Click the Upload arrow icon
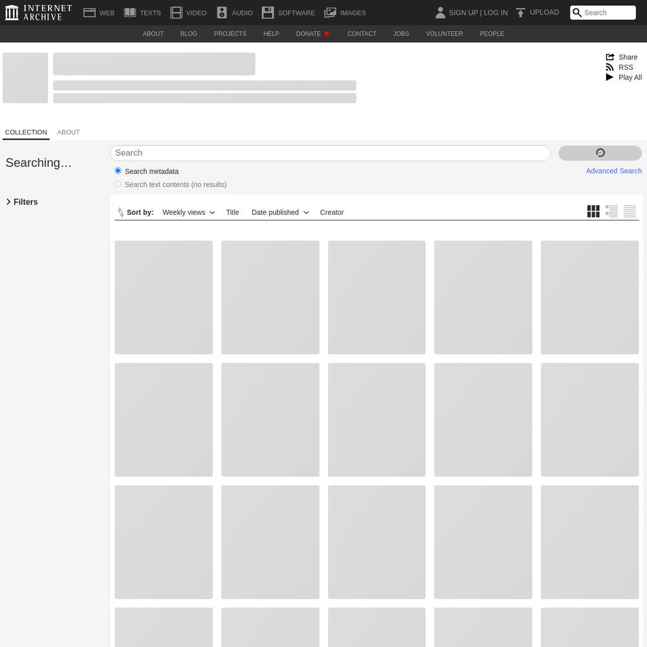647x647 pixels. point(520,12)
